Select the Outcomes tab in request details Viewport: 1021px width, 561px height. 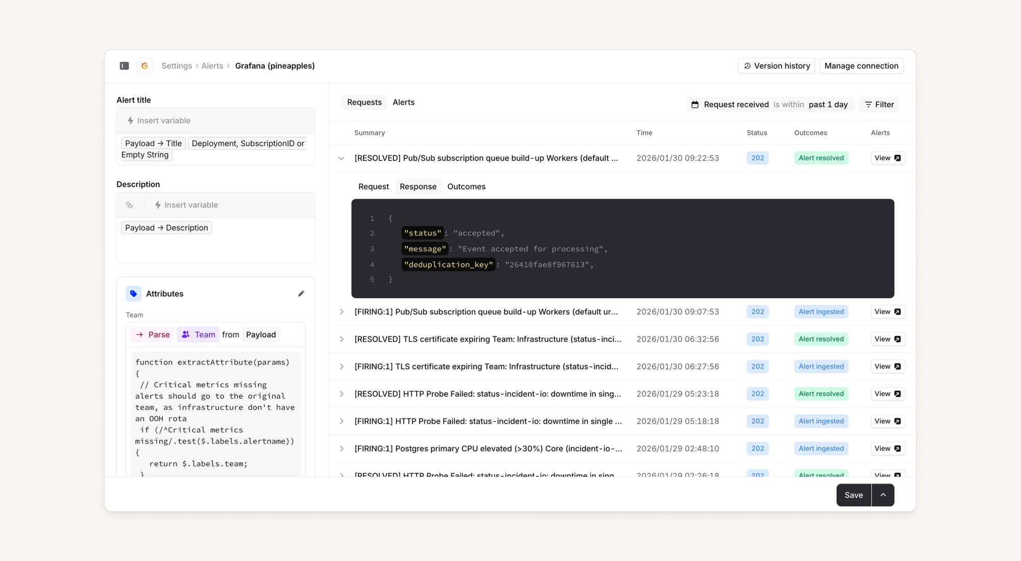pyautogui.click(x=466, y=187)
